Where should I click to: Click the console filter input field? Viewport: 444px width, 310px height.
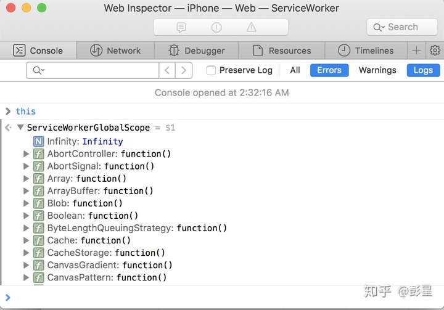click(99, 70)
